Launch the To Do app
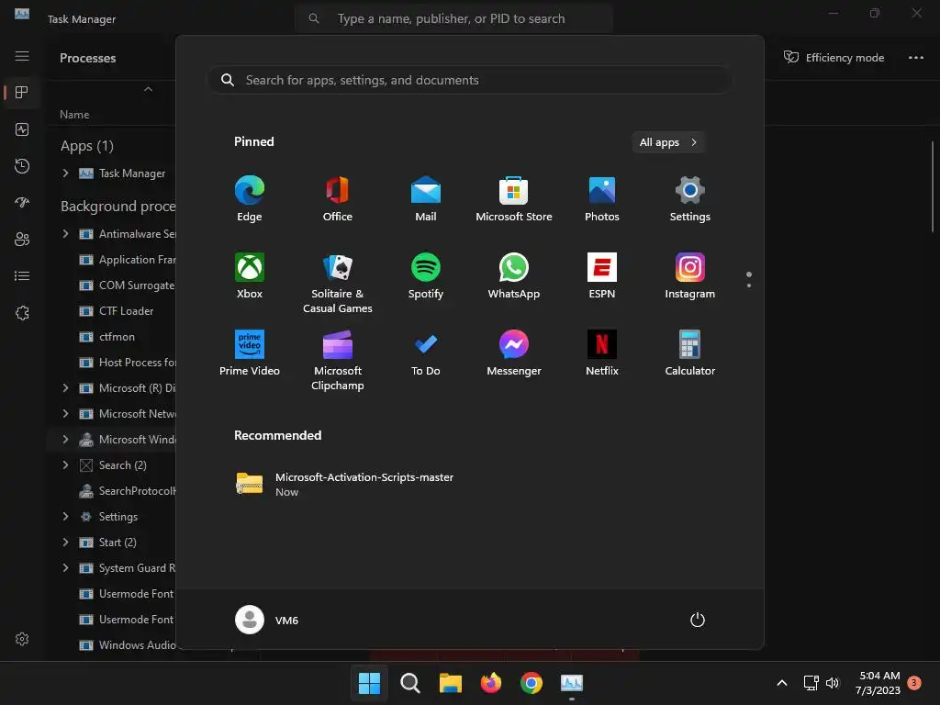The width and height of the screenshot is (940, 705). [x=426, y=353]
